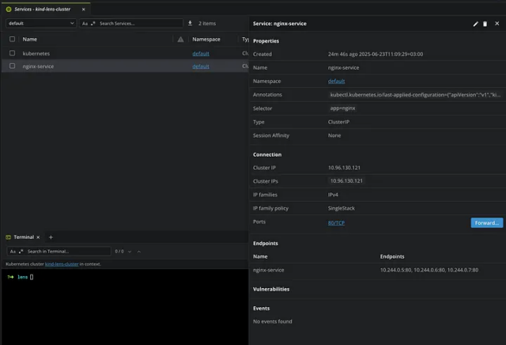Close the nginx-service details panel
The image size is (506, 345).
tap(497, 24)
